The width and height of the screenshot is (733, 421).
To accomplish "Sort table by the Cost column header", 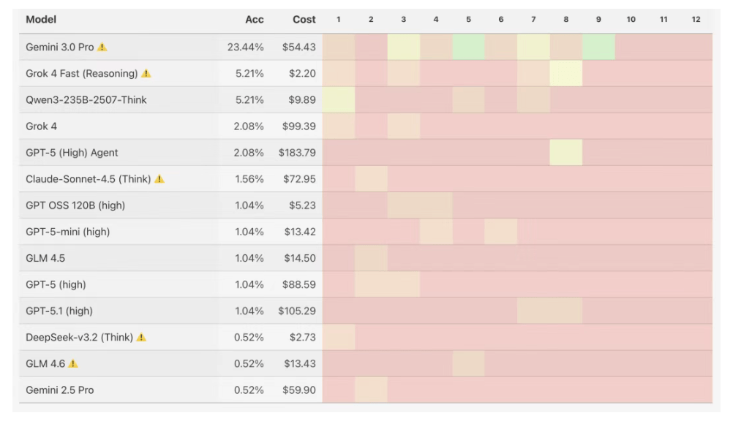I will click(304, 20).
